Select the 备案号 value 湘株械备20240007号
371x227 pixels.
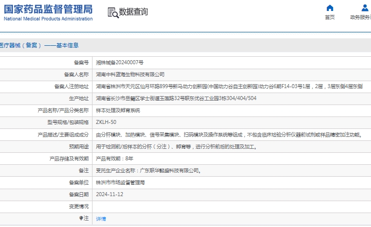point(119,63)
